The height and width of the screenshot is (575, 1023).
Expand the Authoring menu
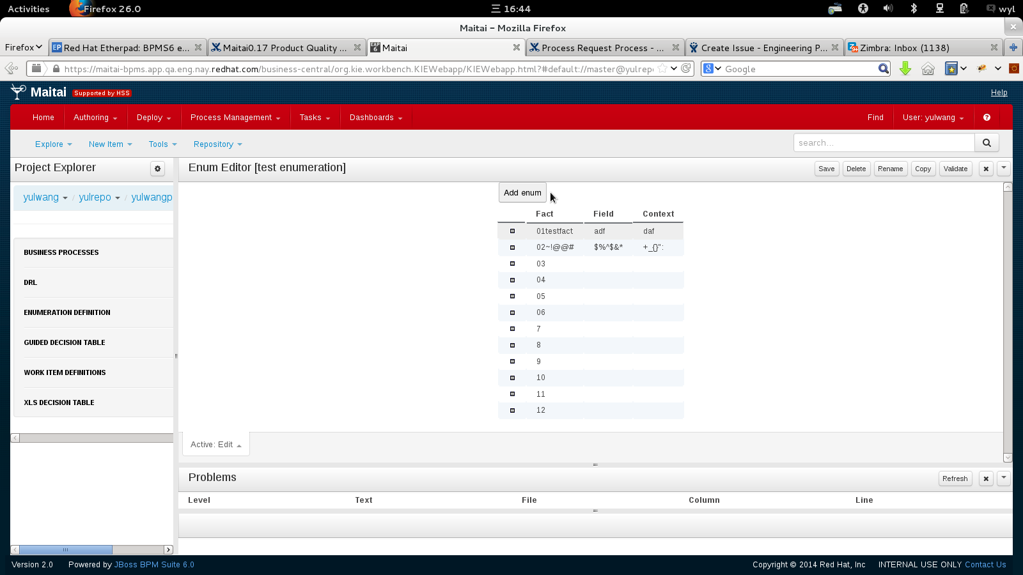[95, 118]
